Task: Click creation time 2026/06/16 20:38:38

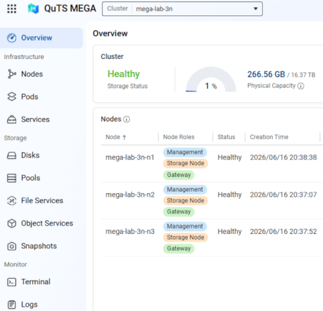Action: (283, 158)
